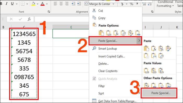Open the Borders dropdown arrow
This screenshot has height=103, width=183.
tap(27, 4)
